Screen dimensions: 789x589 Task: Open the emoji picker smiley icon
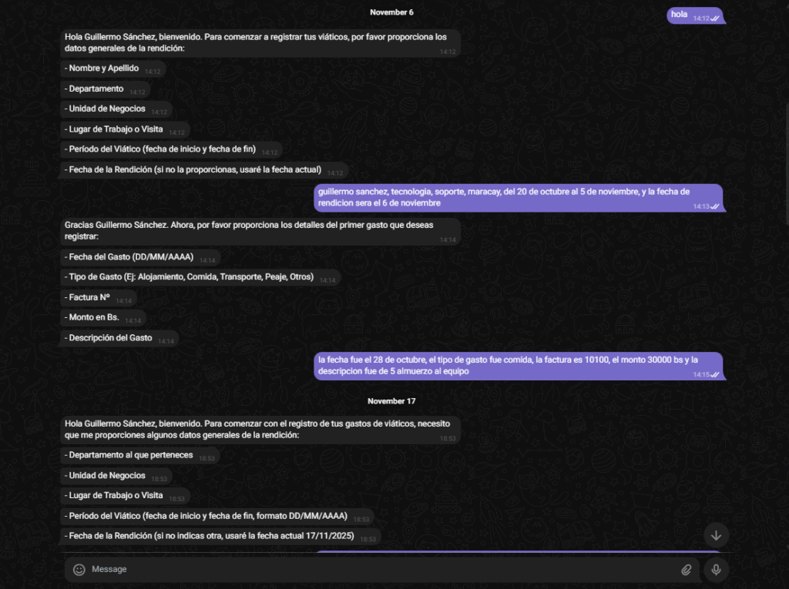[79, 570]
